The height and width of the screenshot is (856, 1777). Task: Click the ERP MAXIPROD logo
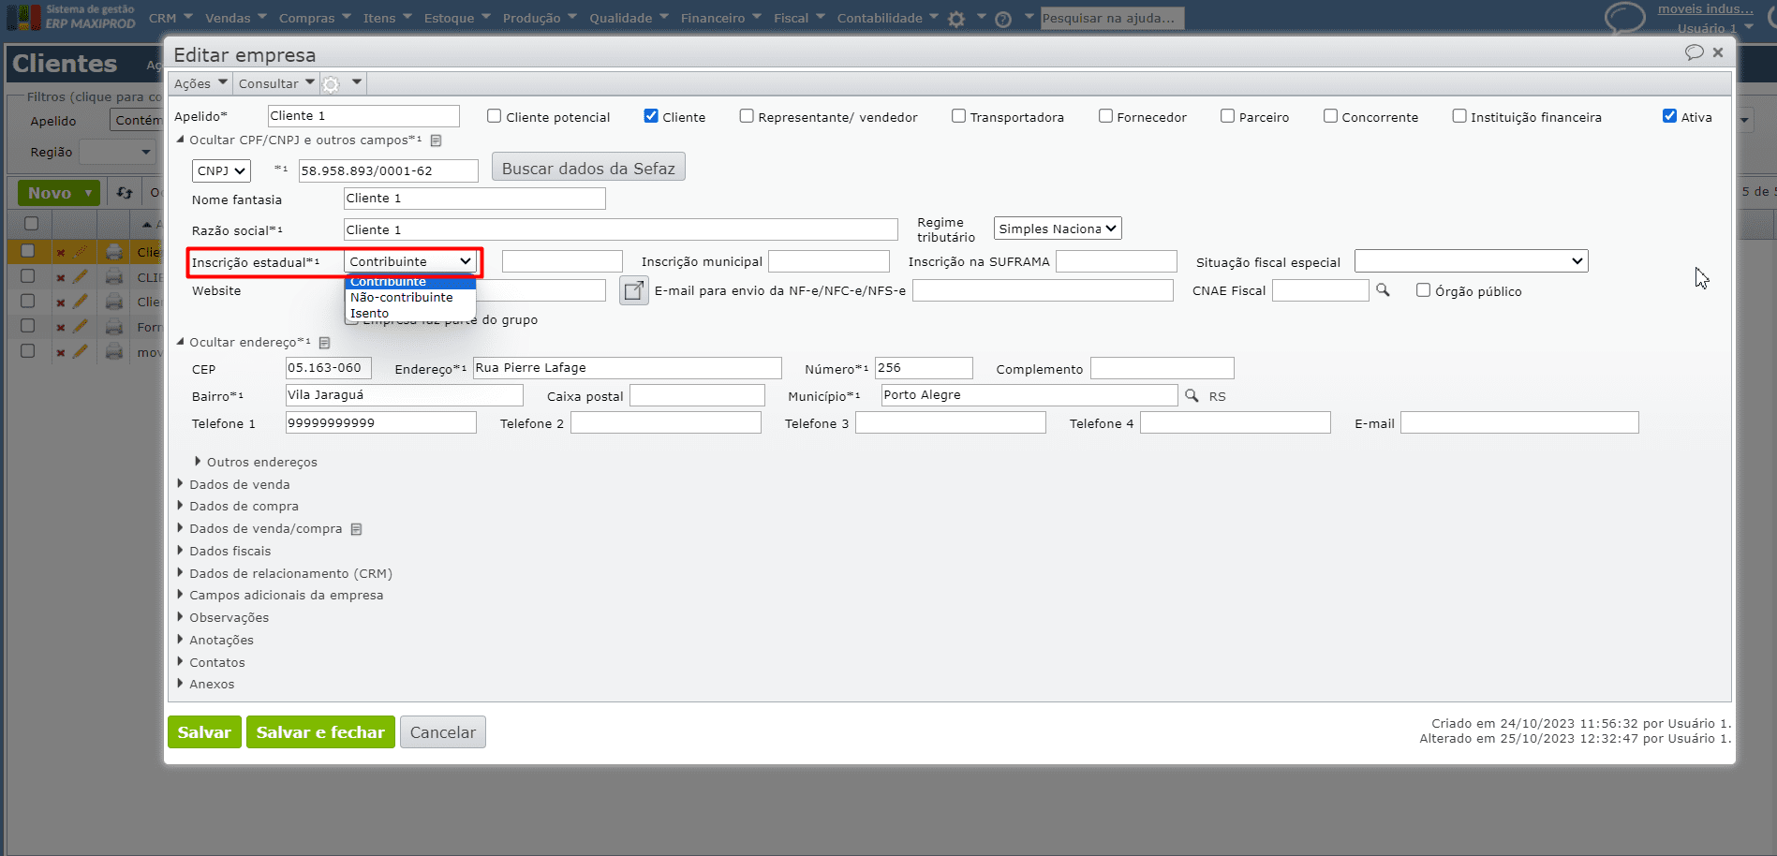[x=71, y=17]
